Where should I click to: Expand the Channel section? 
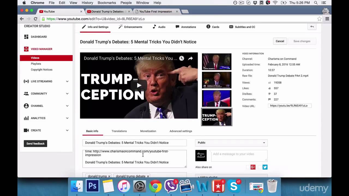[x=67, y=106]
